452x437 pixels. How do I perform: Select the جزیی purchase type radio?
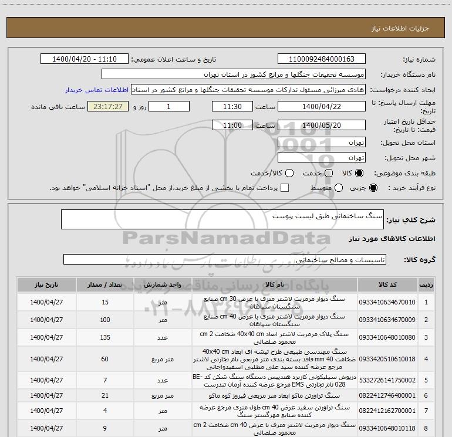[373, 188]
